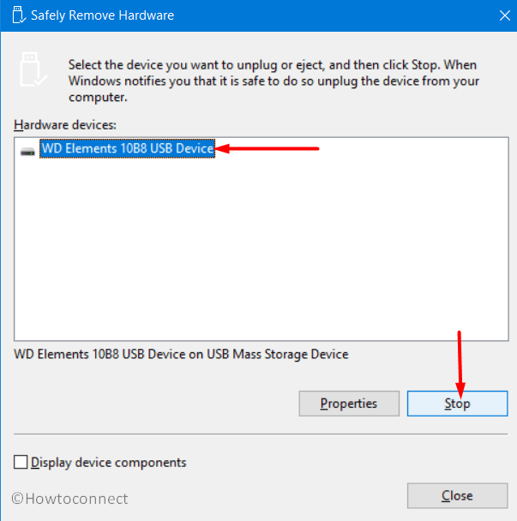Click 'WD Elements 10B8 USB Device on USB Mass Storage Device' text
The height and width of the screenshot is (521, 517).
pyautogui.click(x=181, y=354)
